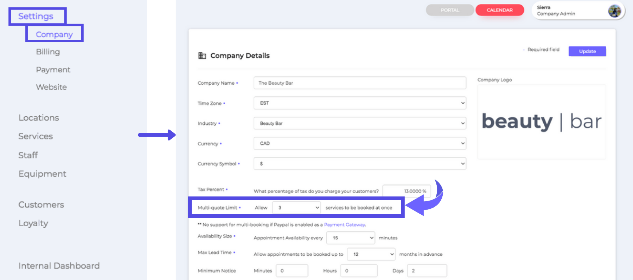The width and height of the screenshot is (633, 280).
Task: Follow the Payment Gateway link
Action: click(x=345, y=225)
